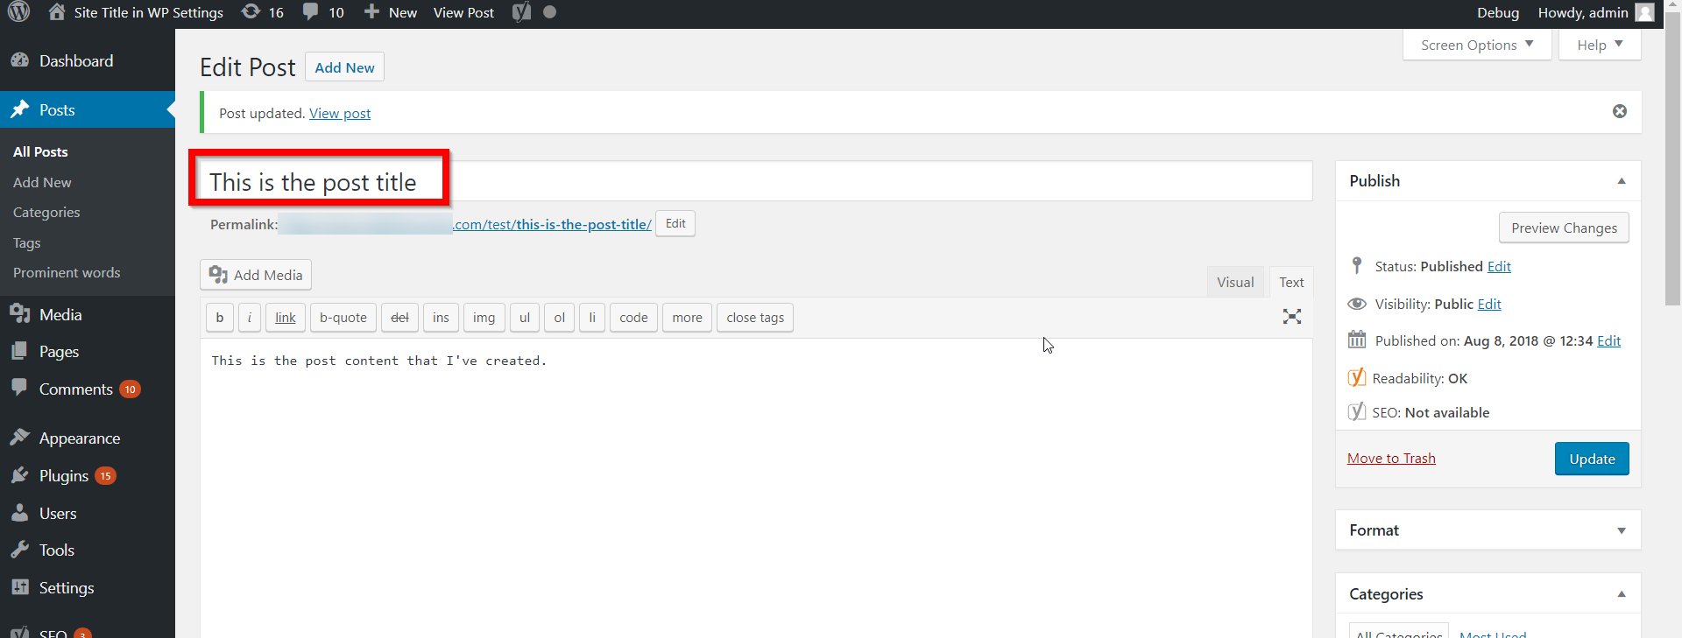The height and width of the screenshot is (638, 1682).
Task: Collapse the Categories panel
Action: (x=1622, y=594)
